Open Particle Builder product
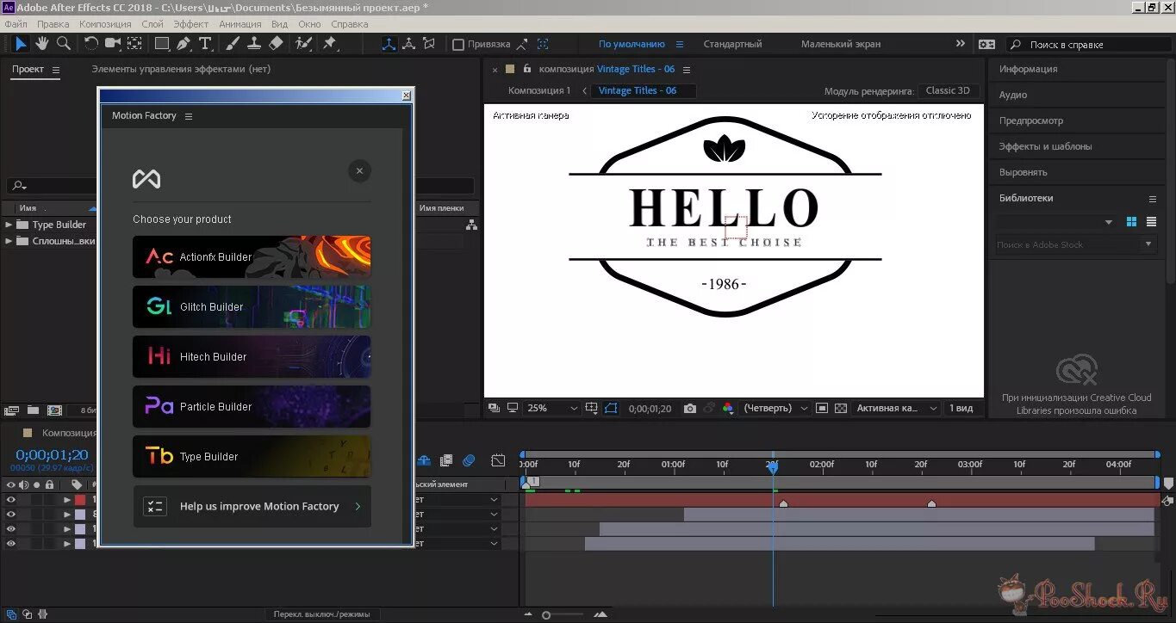The width and height of the screenshot is (1176, 623). (252, 406)
